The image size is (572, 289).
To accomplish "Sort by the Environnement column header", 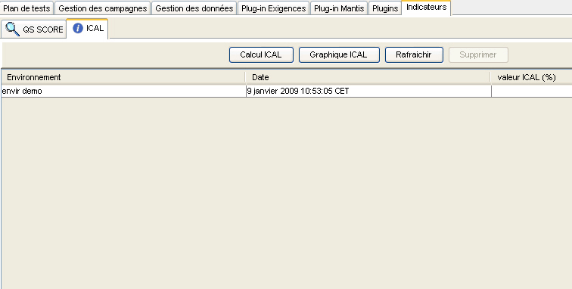I will tap(123, 77).
